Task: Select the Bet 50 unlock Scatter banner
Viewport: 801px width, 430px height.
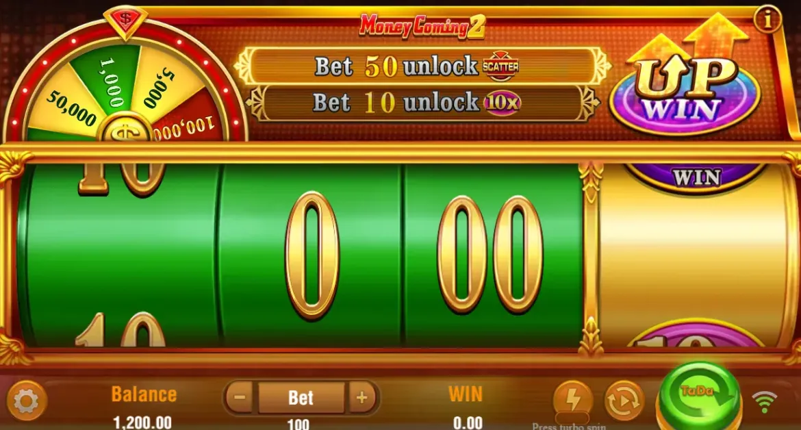Action: (x=422, y=66)
